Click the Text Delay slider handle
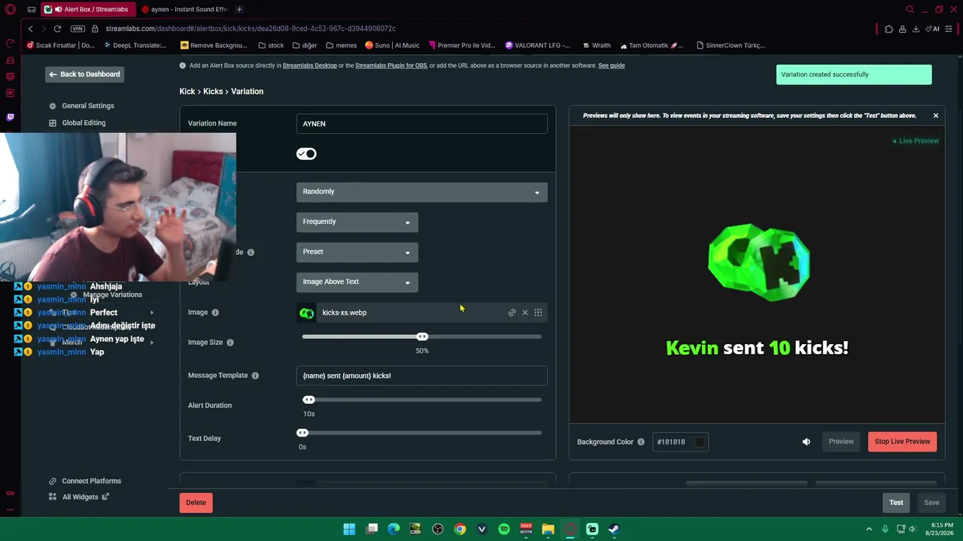The height and width of the screenshot is (541, 963). tap(302, 433)
